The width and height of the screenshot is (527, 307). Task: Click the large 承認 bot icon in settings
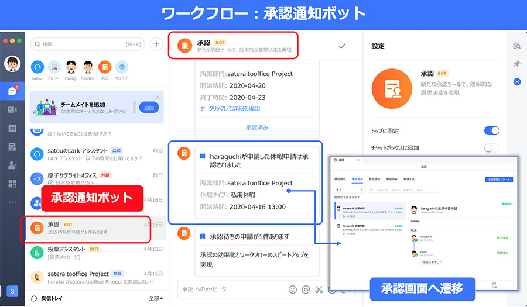coord(392,89)
